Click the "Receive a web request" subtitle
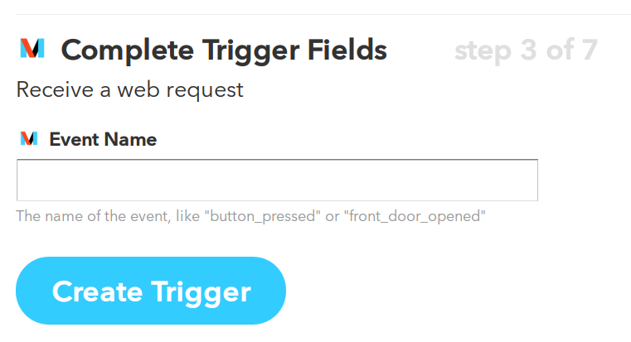 (x=130, y=89)
